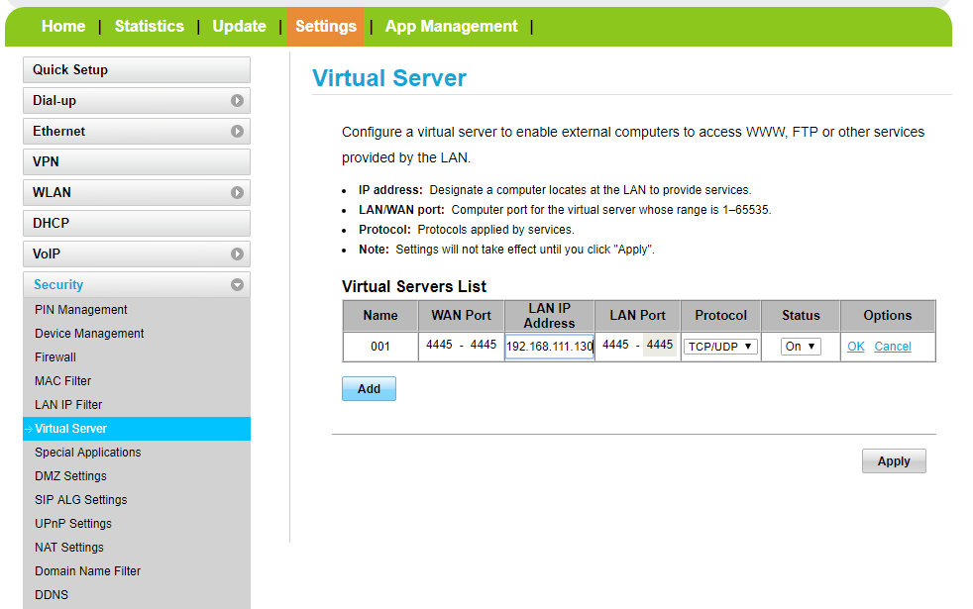Open Firewall in the Security menu
973x609 pixels.
click(x=55, y=357)
